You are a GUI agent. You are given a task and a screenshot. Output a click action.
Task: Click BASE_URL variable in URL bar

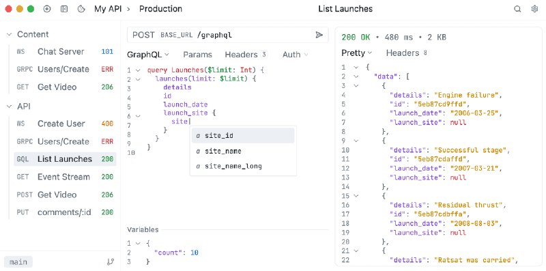[x=177, y=35]
